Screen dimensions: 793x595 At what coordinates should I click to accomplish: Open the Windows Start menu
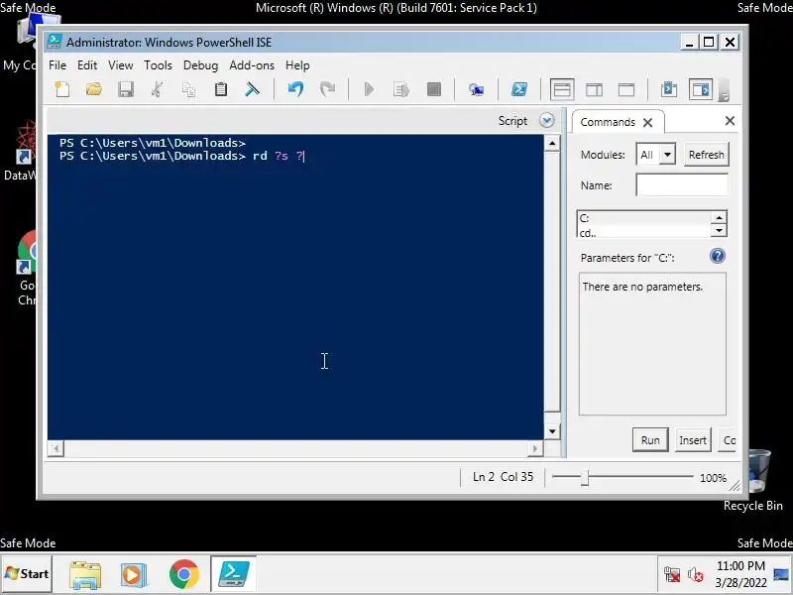[x=27, y=574]
